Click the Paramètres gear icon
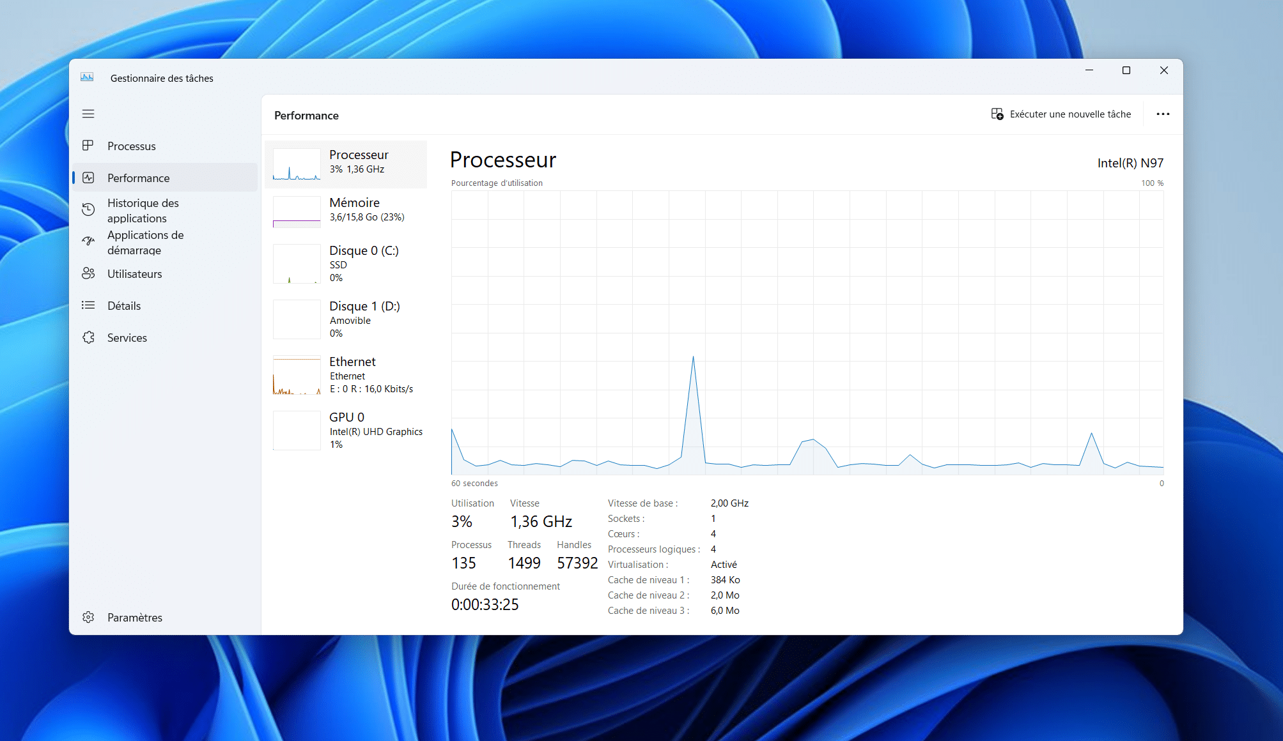This screenshot has height=741, width=1283. (x=88, y=617)
